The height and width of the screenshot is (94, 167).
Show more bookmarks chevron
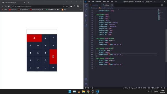81,10
